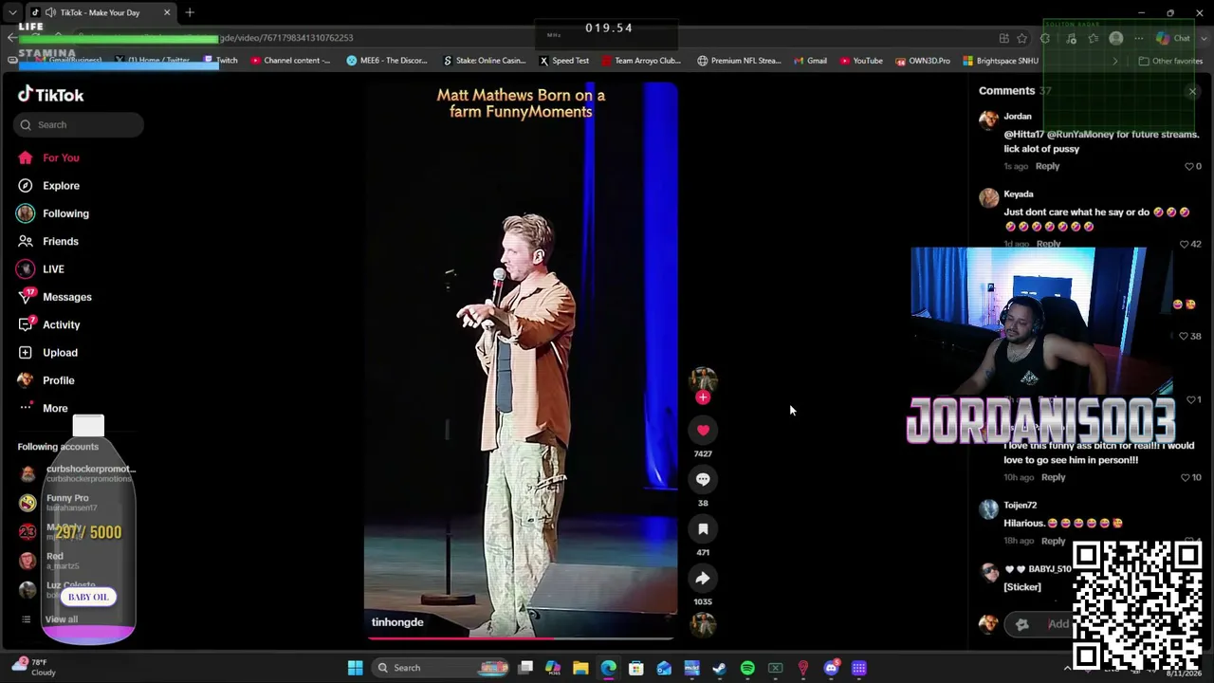This screenshot has width=1214, height=683.
Task: Open the 'Stake: Online Casin...' bookmark
Action: pyautogui.click(x=484, y=61)
